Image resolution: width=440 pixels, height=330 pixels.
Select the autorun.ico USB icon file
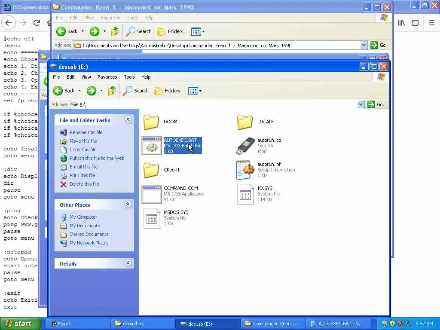245,146
